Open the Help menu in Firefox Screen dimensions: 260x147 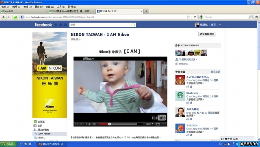click(x=72, y=7)
